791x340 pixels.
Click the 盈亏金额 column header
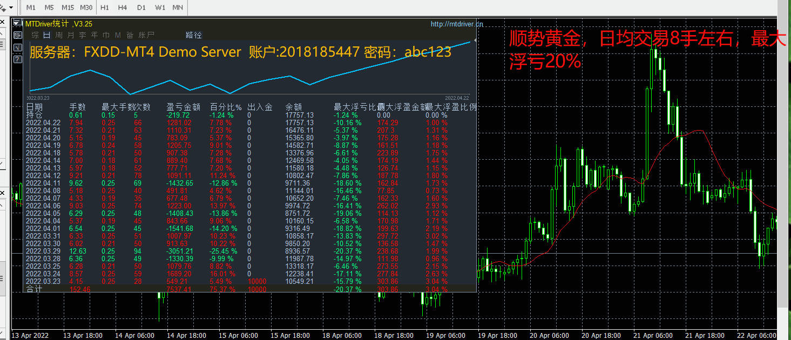184,107
